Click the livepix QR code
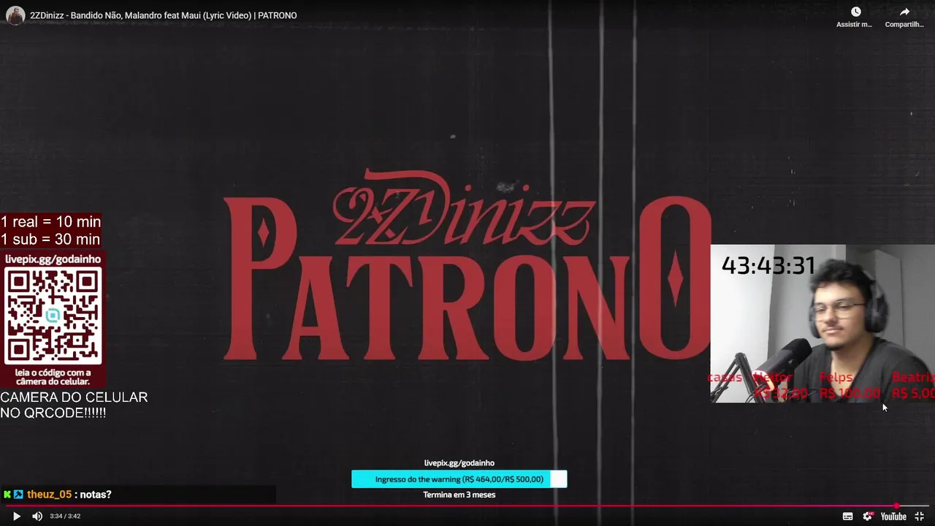Screen dimensions: 935x526 pos(53,316)
